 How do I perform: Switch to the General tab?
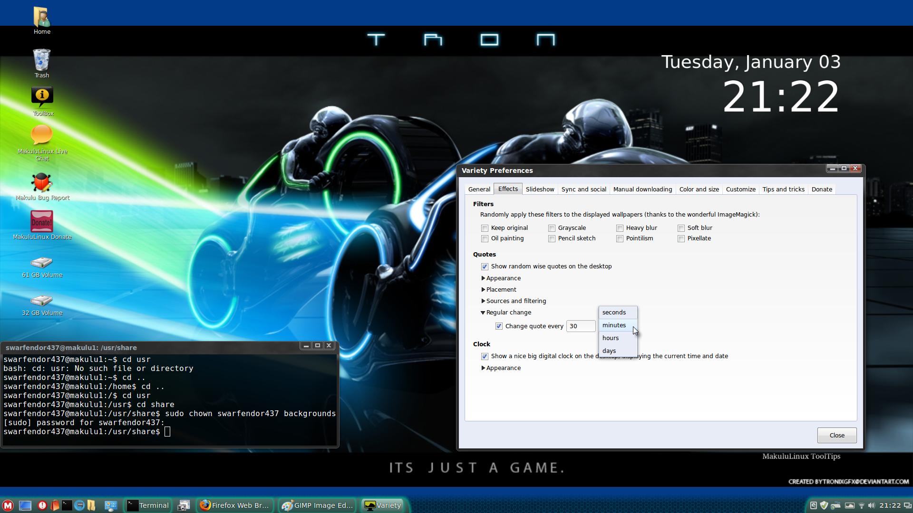click(479, 190)
